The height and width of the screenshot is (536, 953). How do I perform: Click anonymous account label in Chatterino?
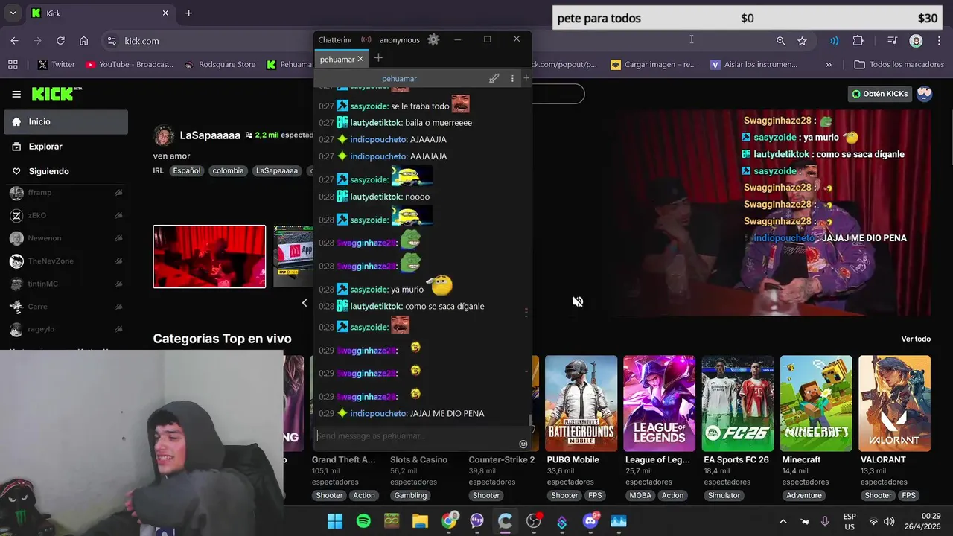pos(400,40)
